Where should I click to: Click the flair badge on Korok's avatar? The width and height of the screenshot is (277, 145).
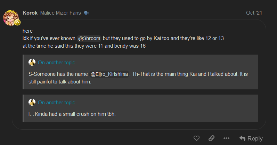click(x=17, y=23)
